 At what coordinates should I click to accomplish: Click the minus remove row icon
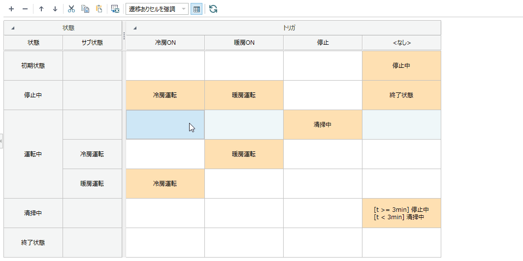pos(25,9)
